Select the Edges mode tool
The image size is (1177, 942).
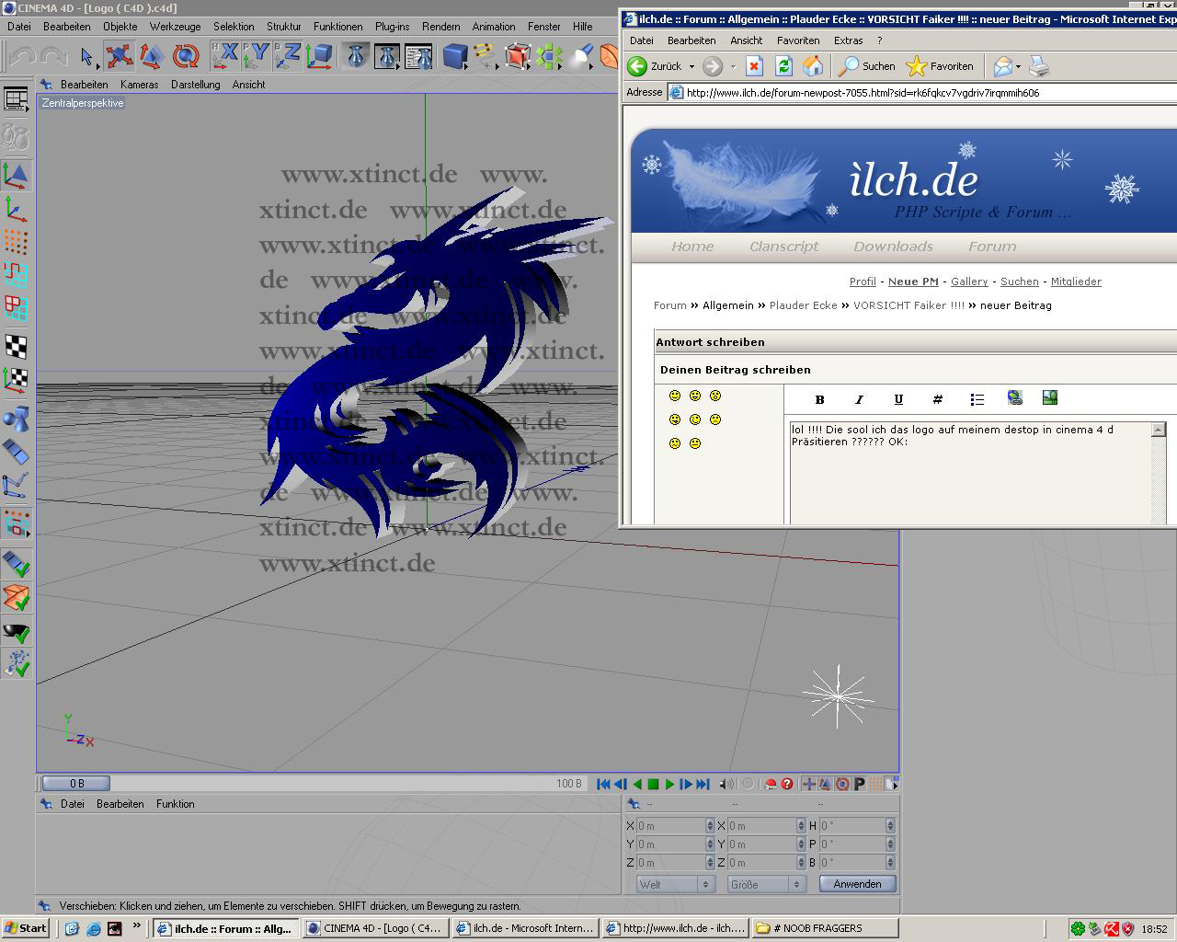click(16, 275)
